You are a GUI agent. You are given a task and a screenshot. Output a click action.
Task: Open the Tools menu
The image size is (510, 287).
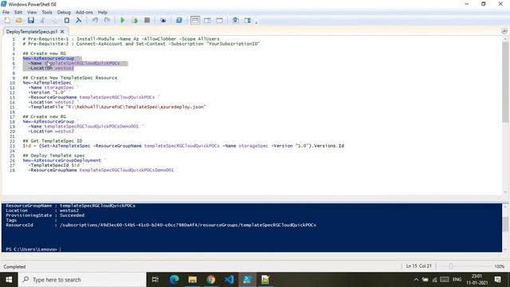point(47,12)
